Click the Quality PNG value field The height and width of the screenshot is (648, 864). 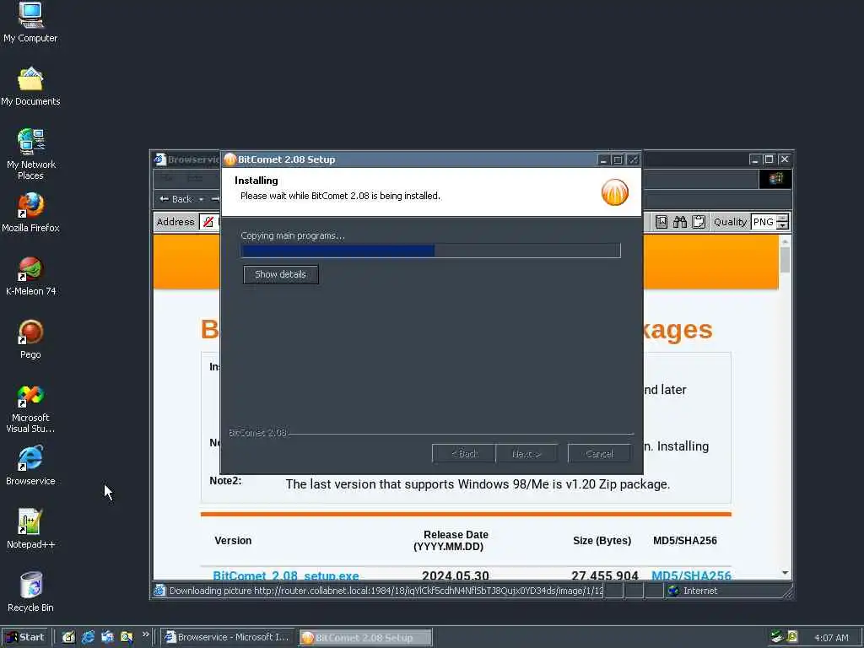coord(764,222)
